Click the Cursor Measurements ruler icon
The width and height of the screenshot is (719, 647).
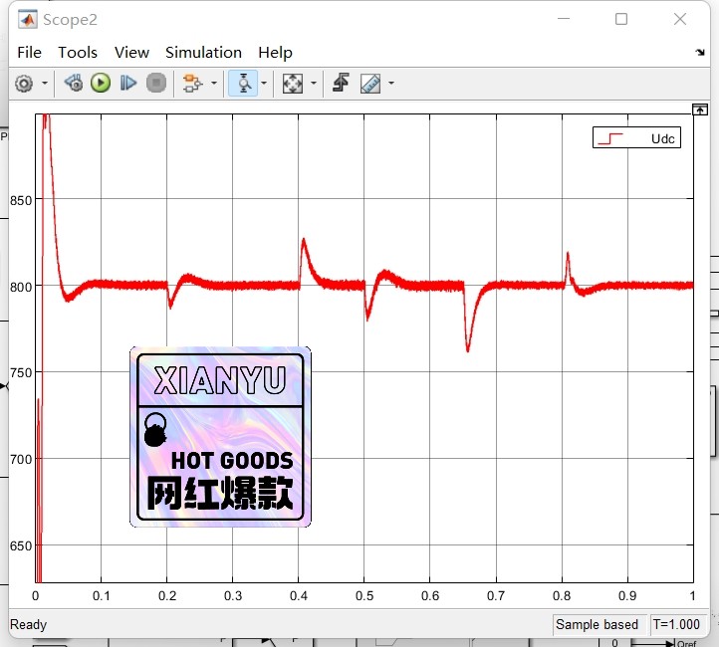click(x=370, y=84)
